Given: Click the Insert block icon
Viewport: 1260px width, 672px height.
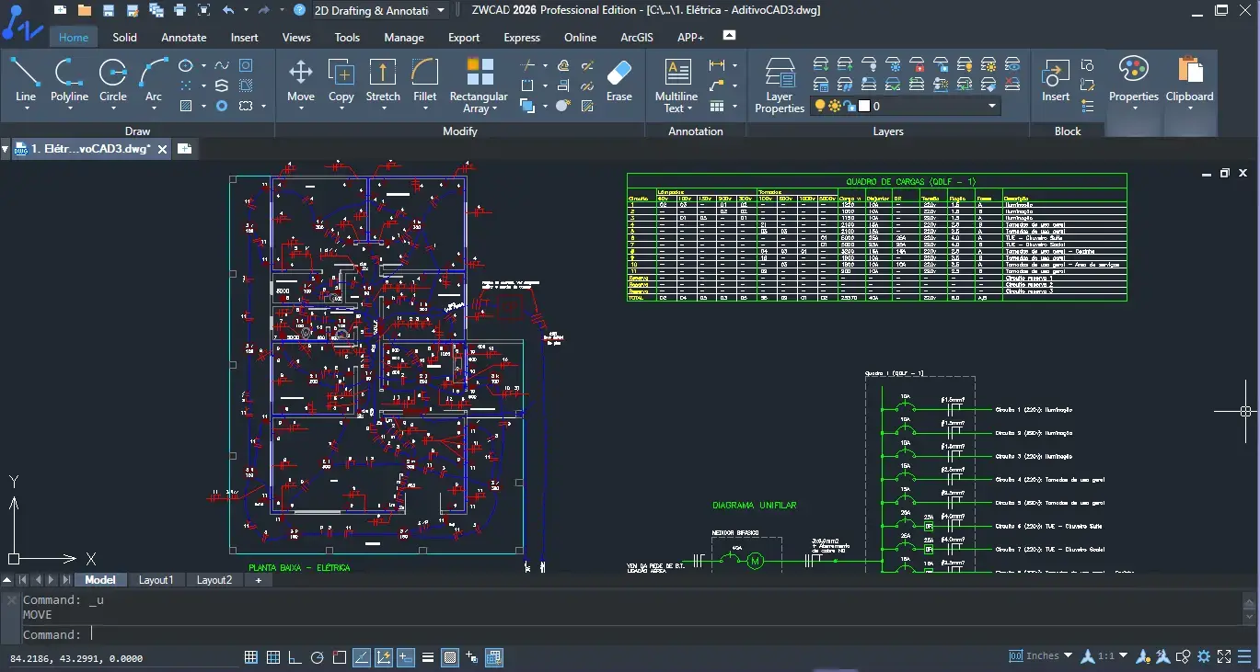Looking at the screenshot, I should (x=1056, y=81).
